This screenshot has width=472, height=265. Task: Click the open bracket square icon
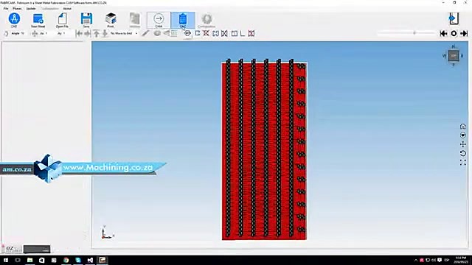pyautogui.click(x=198, y=33)
